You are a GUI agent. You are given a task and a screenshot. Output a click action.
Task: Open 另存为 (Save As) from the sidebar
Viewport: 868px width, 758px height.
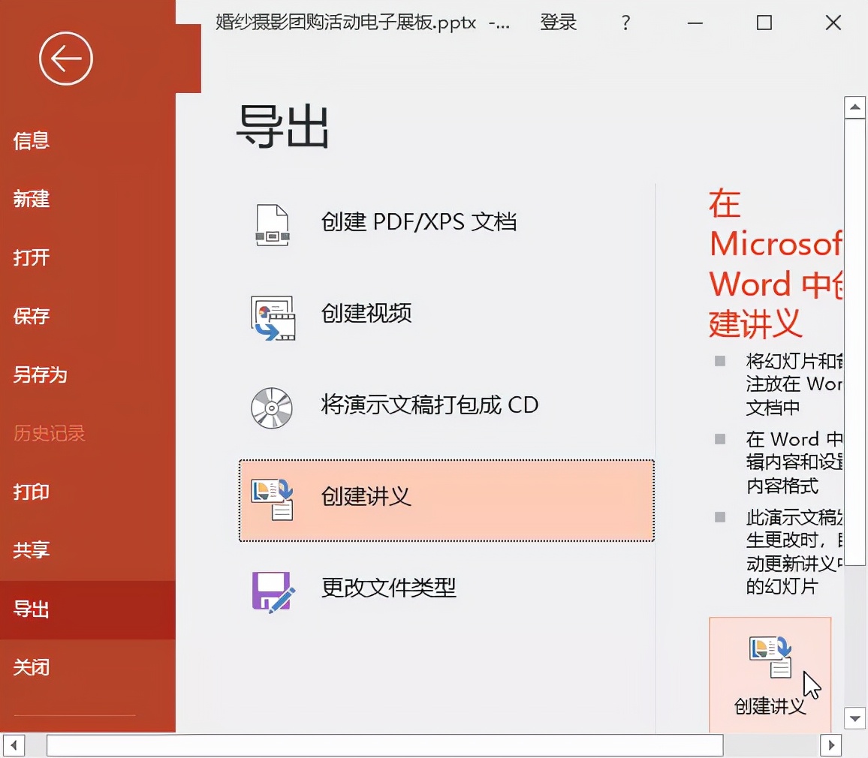pyautogui.click(x=41, y=375)
